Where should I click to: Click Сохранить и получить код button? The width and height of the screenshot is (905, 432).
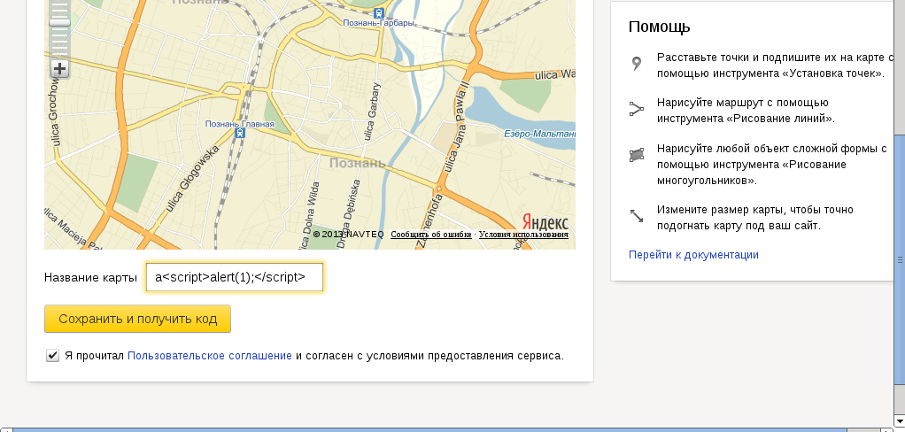click(137, 319)
